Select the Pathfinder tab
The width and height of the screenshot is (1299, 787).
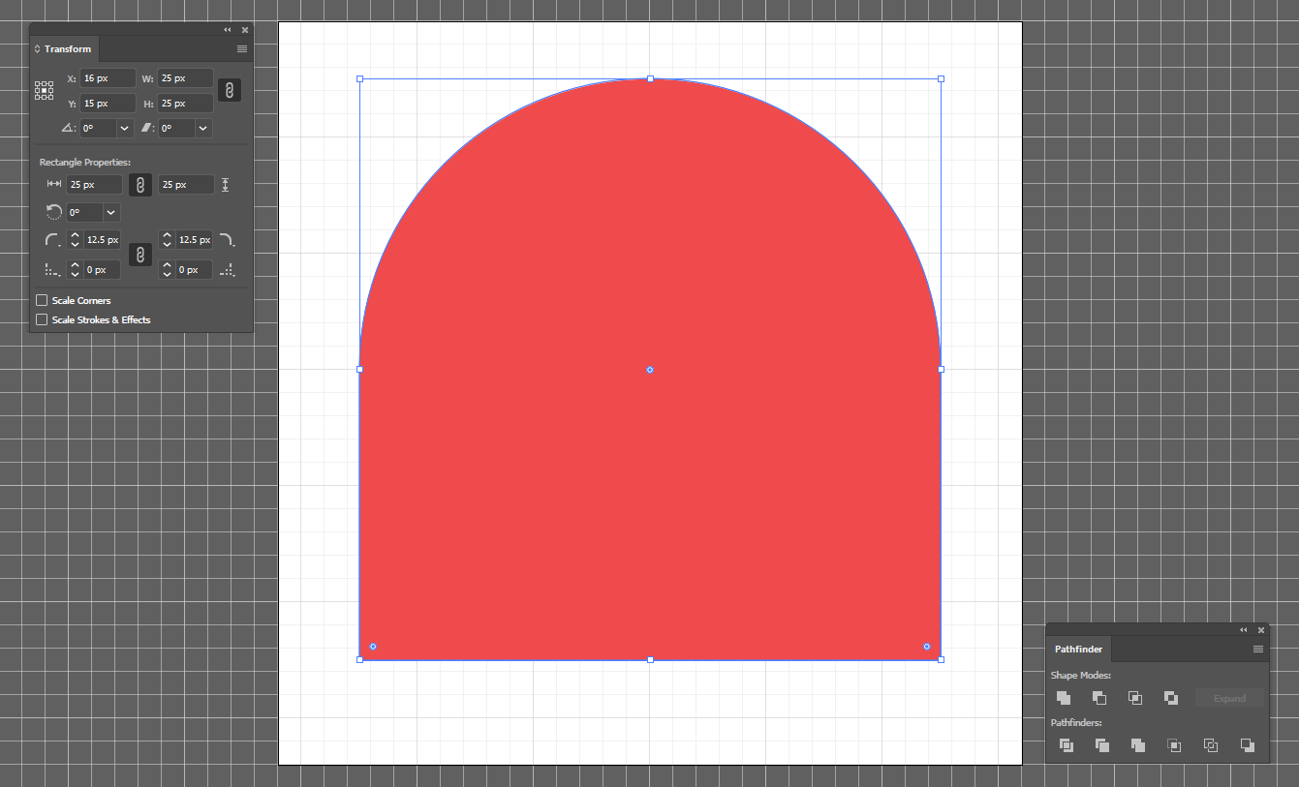pyautogui.click(x=1078, y=649)
